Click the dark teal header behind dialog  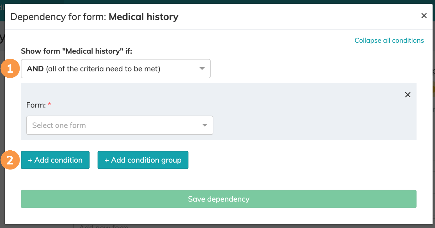(x=221, y=2)
